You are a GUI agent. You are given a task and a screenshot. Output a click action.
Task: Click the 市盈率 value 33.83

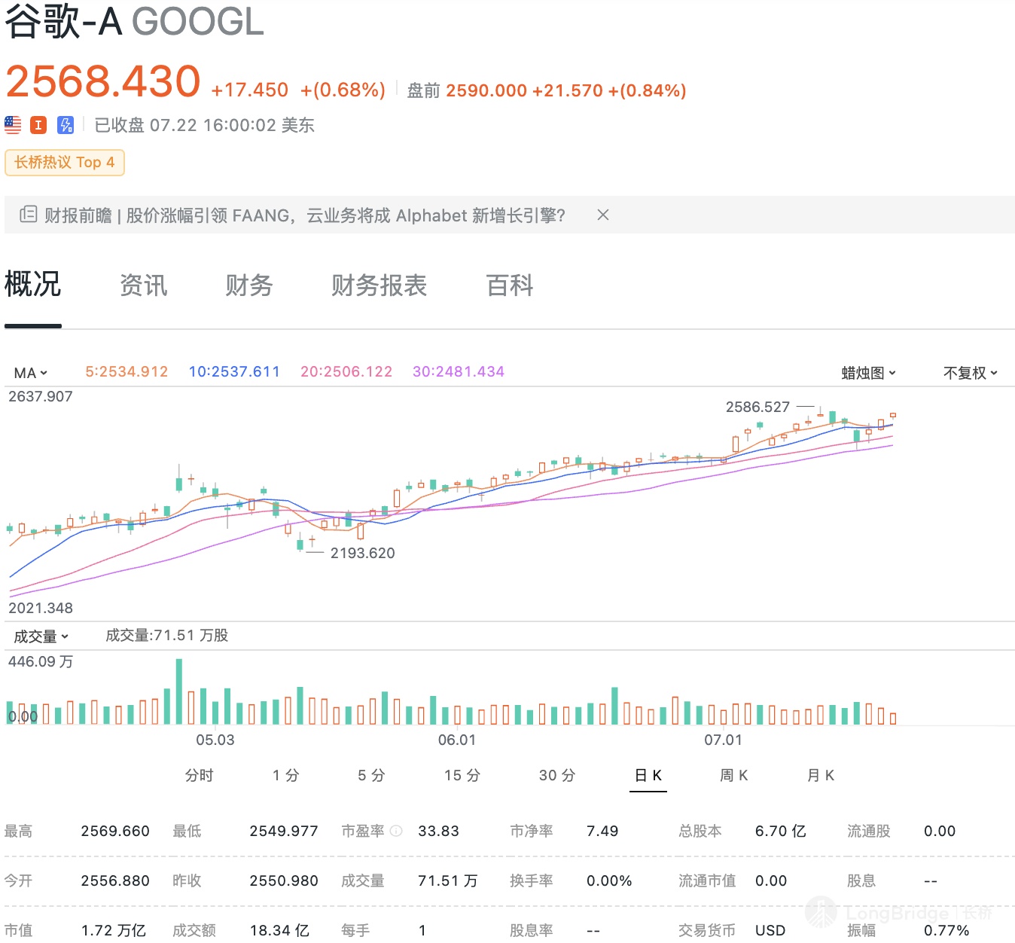[438, 831]
